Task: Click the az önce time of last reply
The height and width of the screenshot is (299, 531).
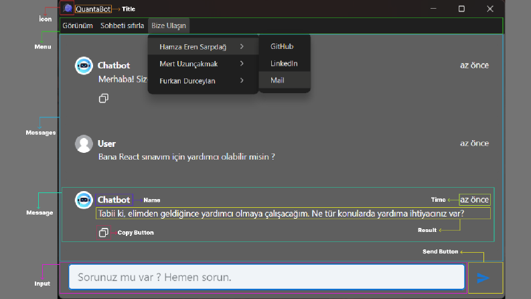Action: (474, 200)
